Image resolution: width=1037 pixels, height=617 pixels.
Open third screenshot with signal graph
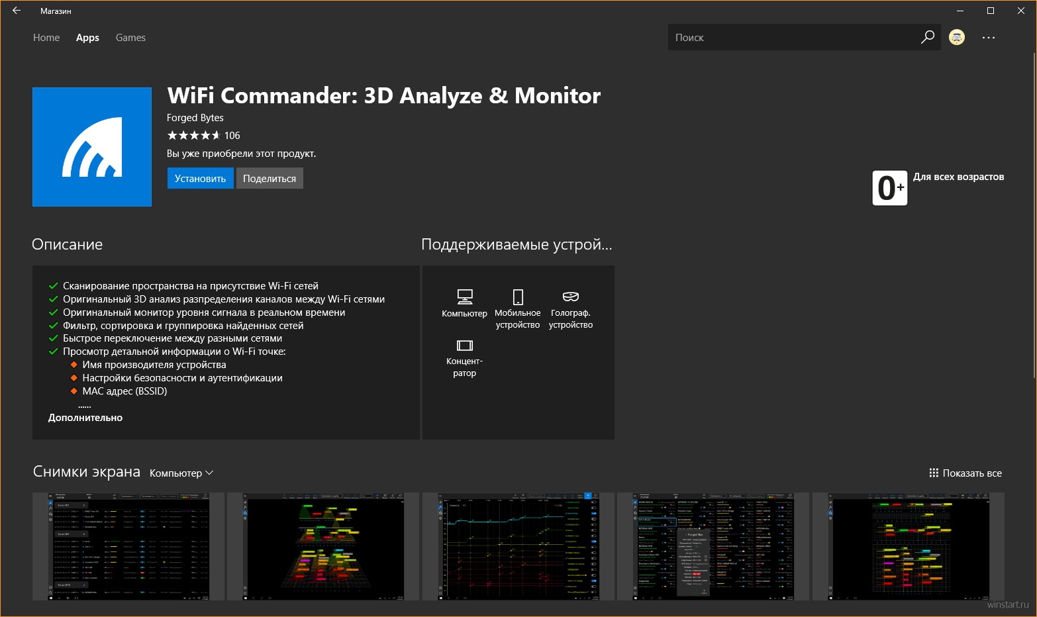coord(518,547)
